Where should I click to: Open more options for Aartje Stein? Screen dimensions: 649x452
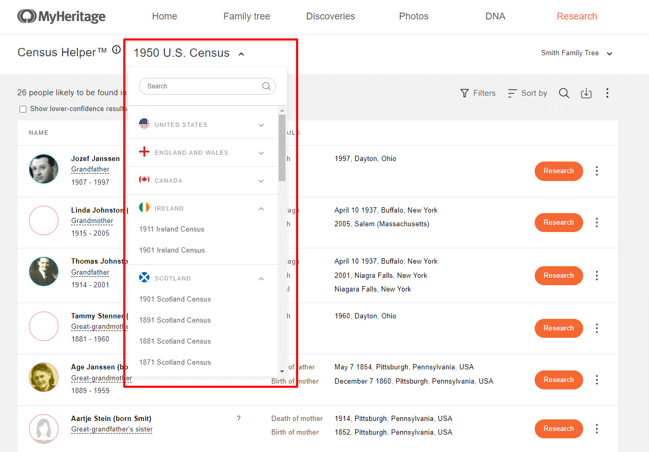597,429
